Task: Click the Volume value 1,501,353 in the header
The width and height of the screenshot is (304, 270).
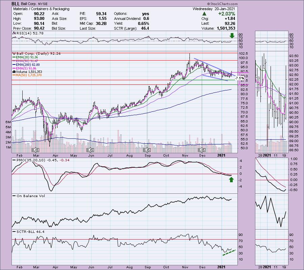Action: 226,28
